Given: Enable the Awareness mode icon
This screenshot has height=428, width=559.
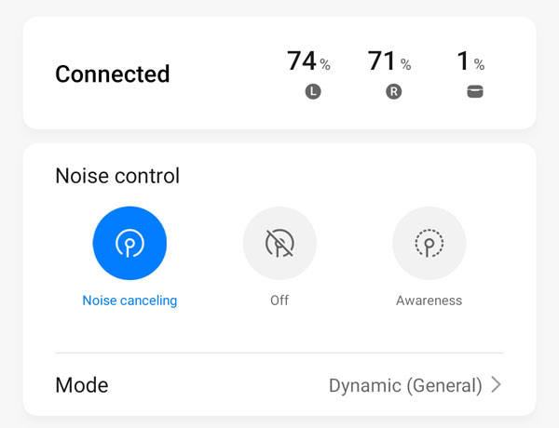Looking at the screenshot, I should [x=429, y=244].
